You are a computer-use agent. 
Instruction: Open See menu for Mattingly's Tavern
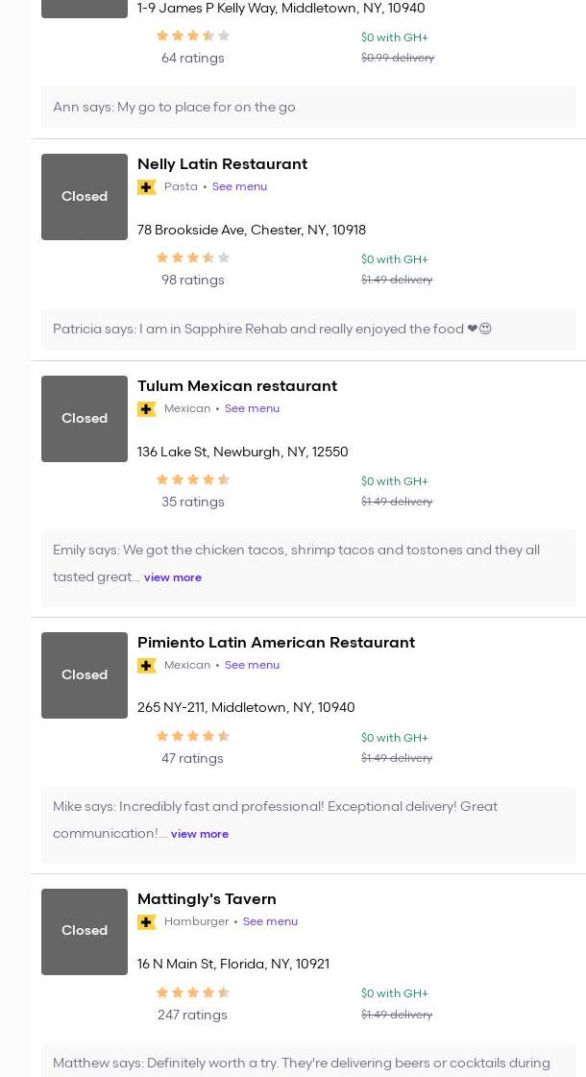click(270, 921)
